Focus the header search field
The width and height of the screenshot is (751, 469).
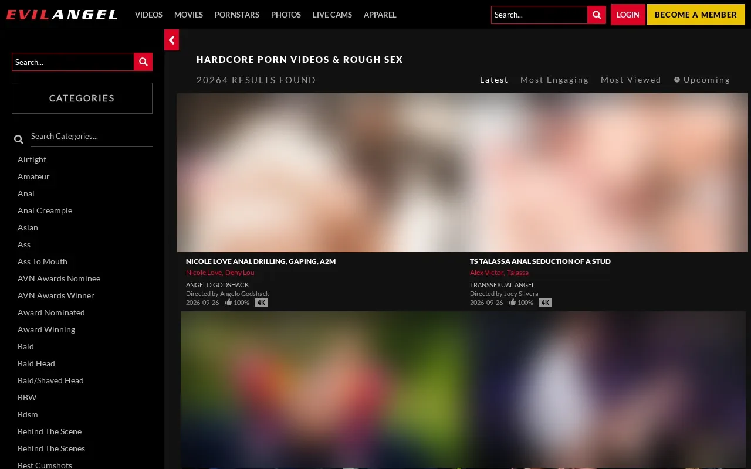pyautogui.click(x=539, y=15)
